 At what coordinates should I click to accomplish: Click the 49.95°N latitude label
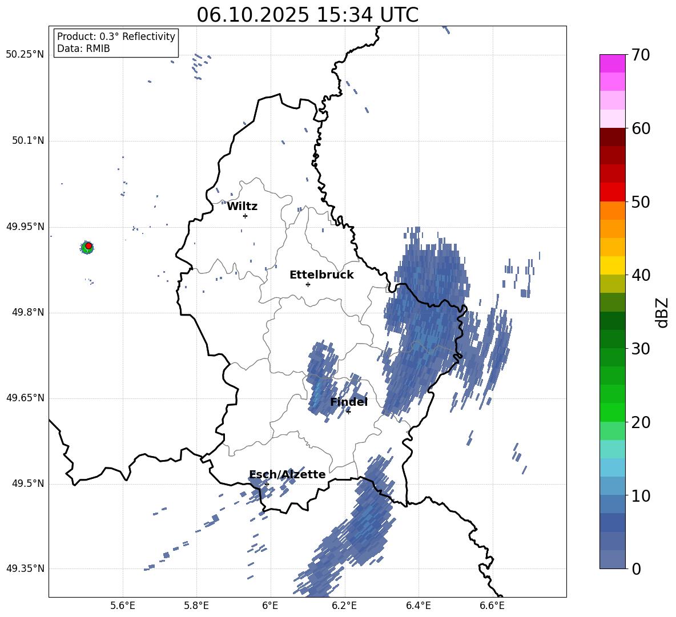(x=25, y=226)
